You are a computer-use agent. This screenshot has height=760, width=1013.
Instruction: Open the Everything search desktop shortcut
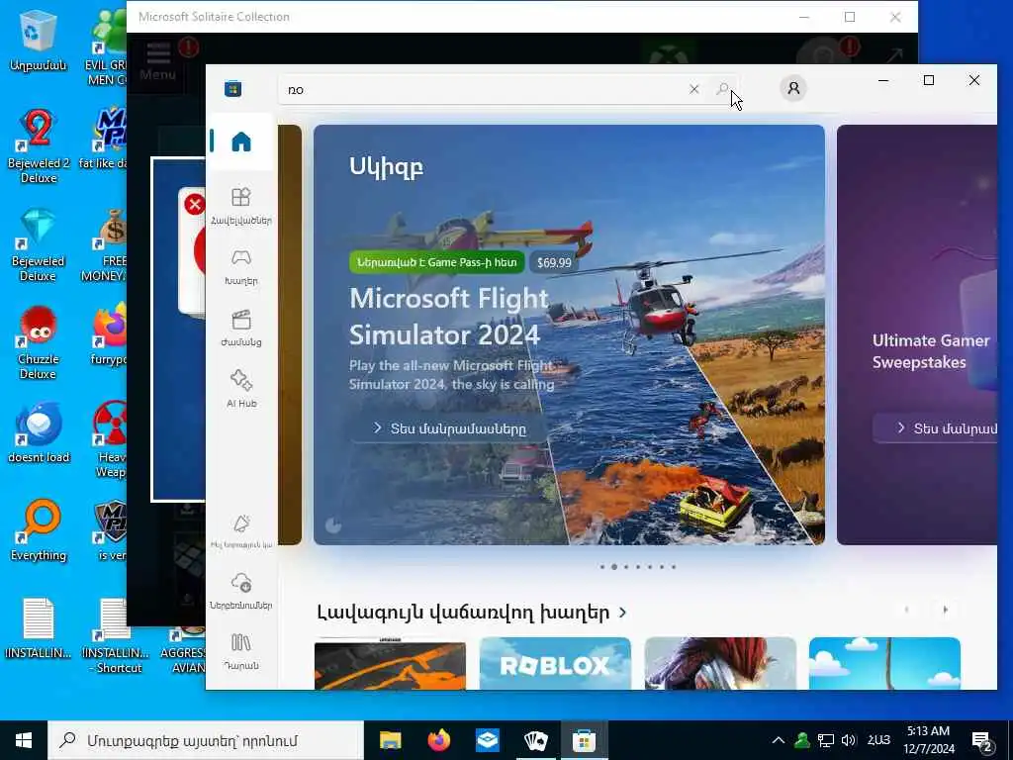pos(39,530)
